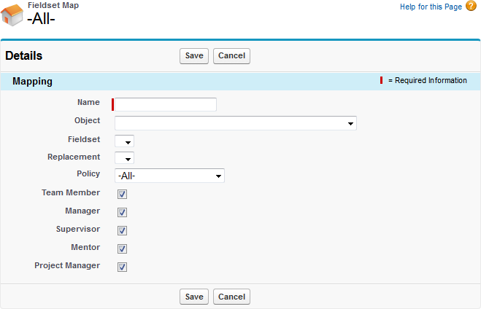
Task: Open the Replacement dropdown
Action: coord(124,158)
